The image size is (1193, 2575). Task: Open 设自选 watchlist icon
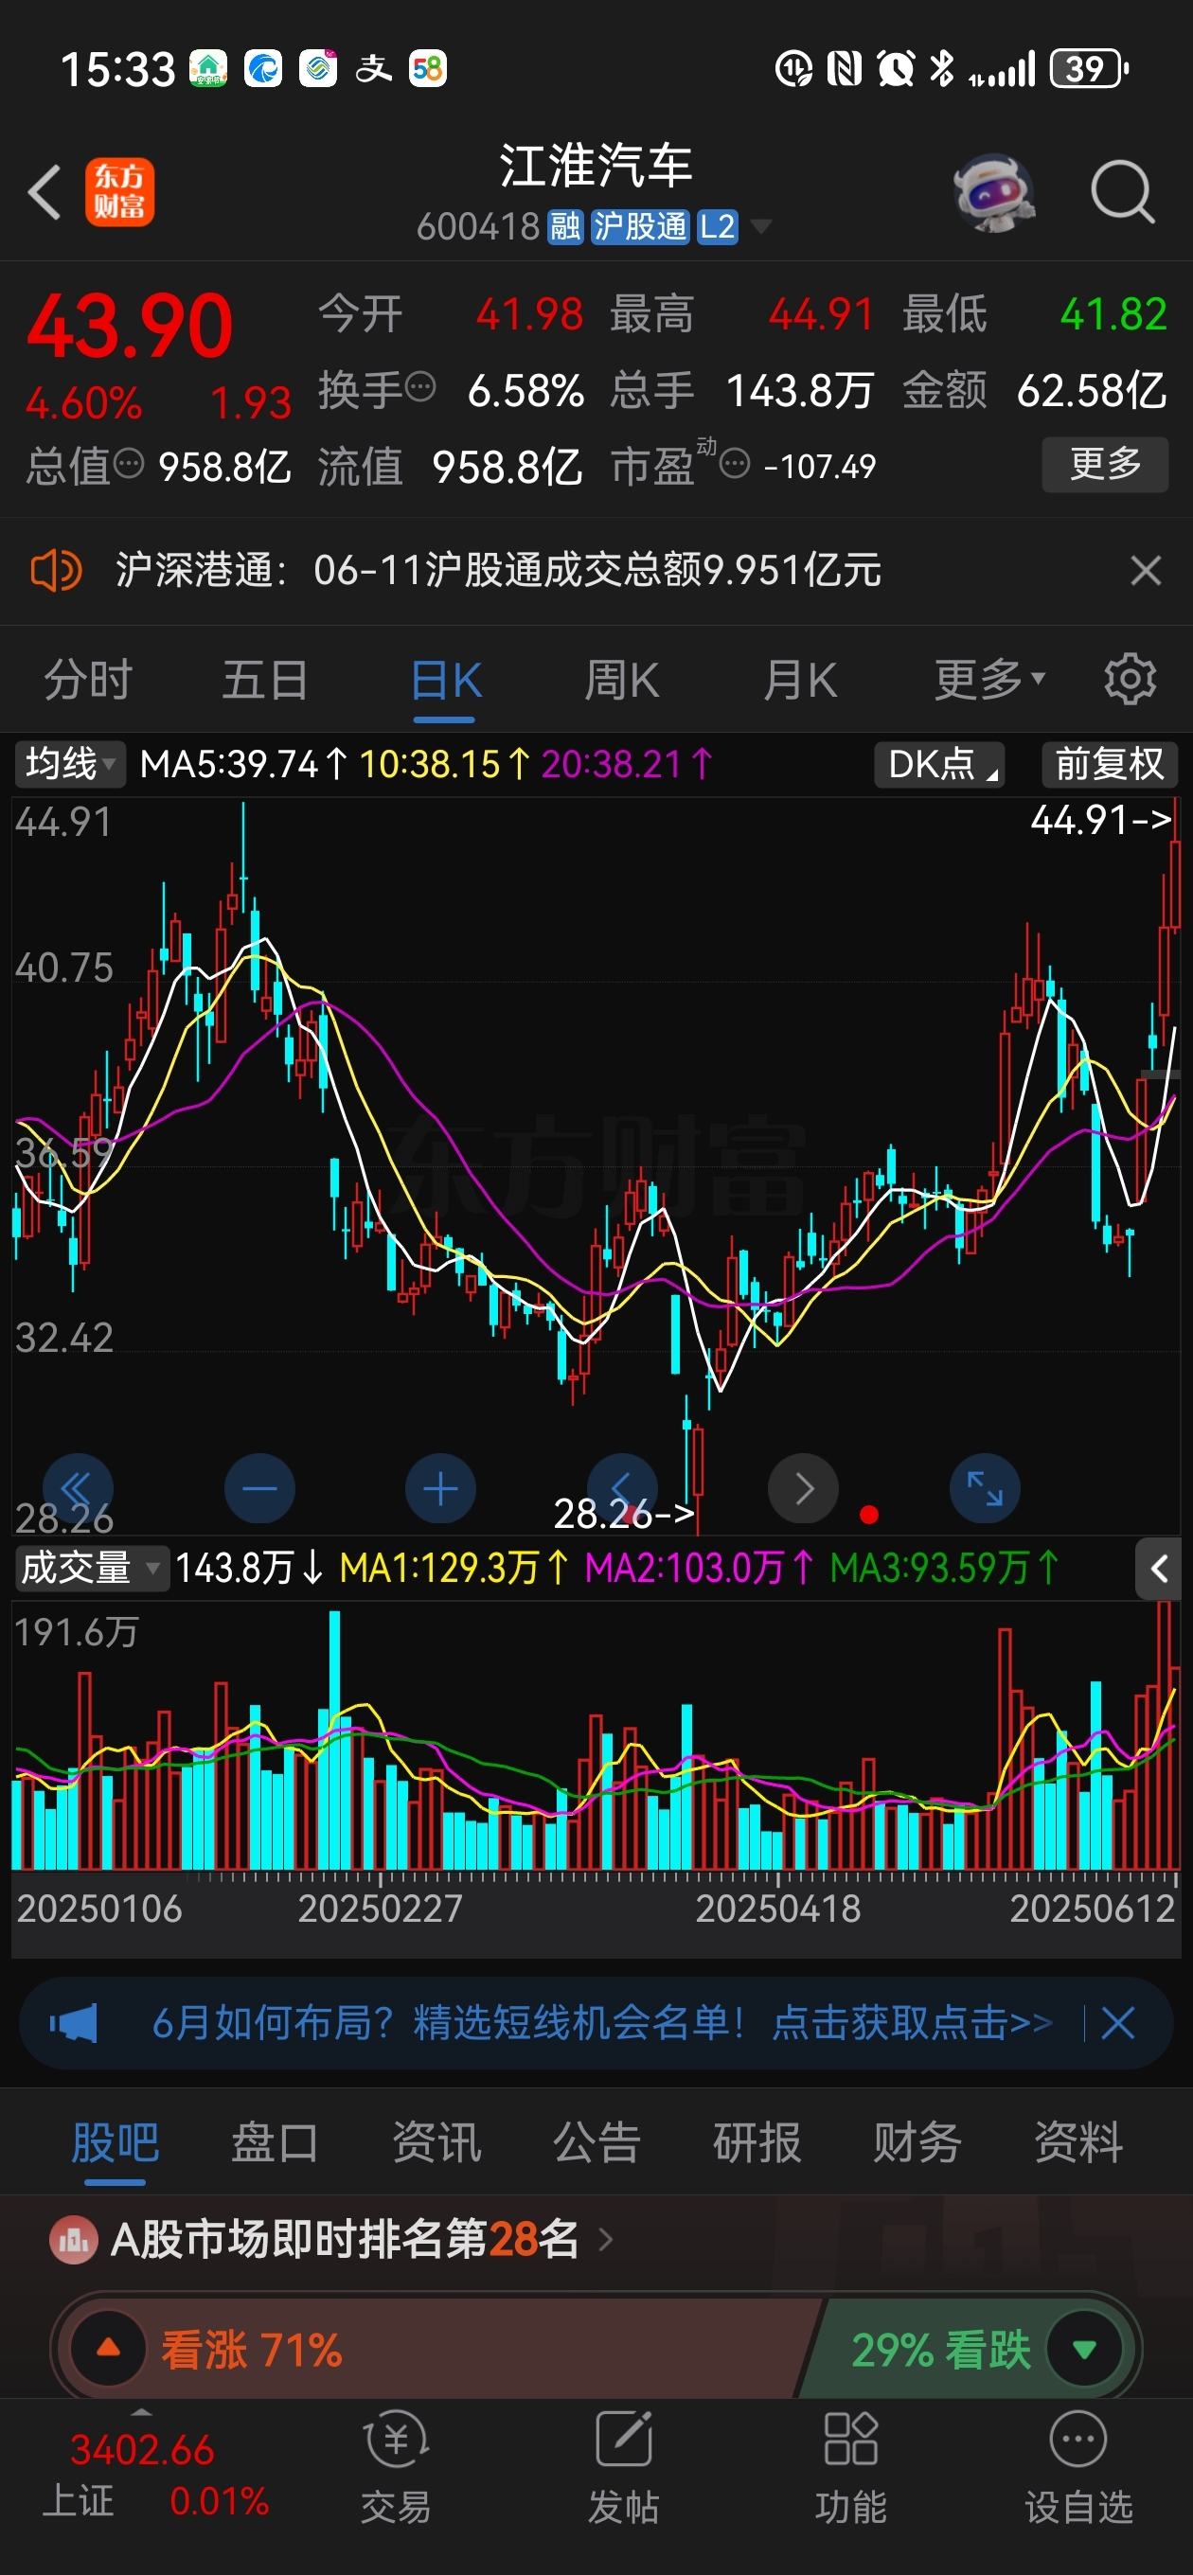tap(1078, 2439)
